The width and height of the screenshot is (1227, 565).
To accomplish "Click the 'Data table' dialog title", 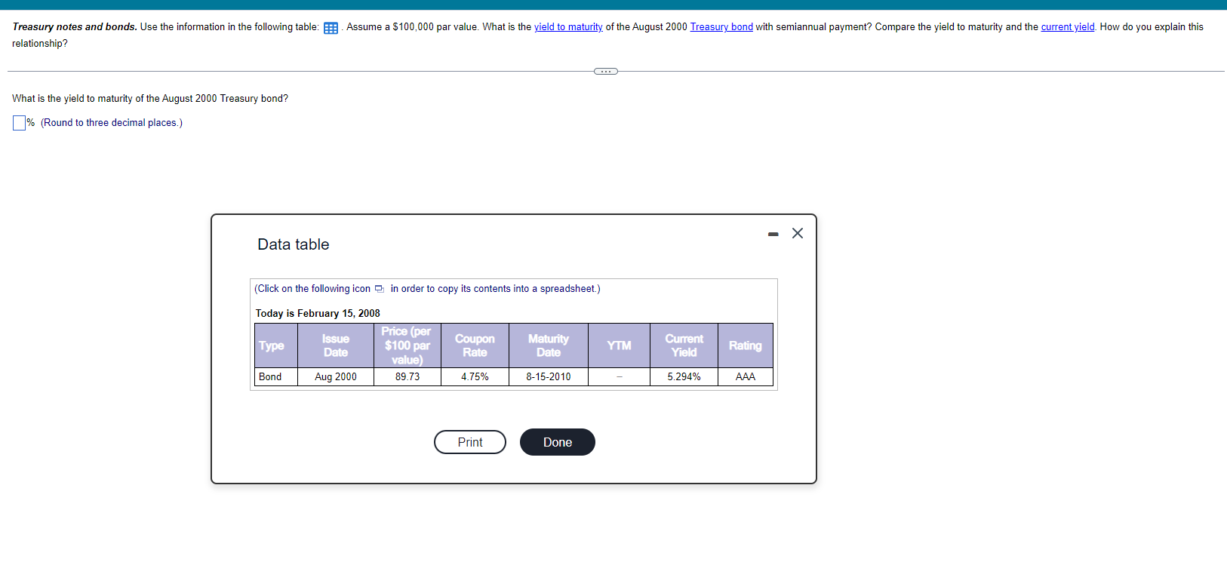I will click(294, 244).
